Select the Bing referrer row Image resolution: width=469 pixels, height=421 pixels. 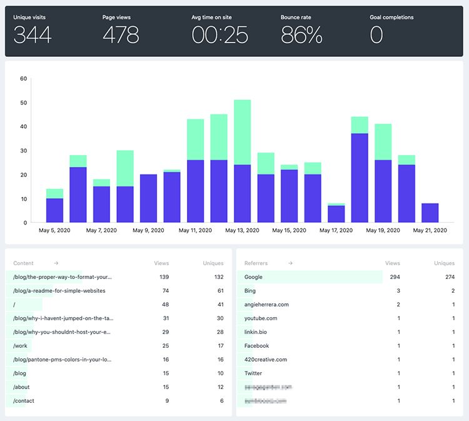point(250,291)
